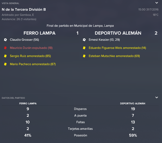This screenshot has height=143, width=162.
Task: Click Eduardo Figueroa Weis's yellow card icon
Action: point(84,48)
